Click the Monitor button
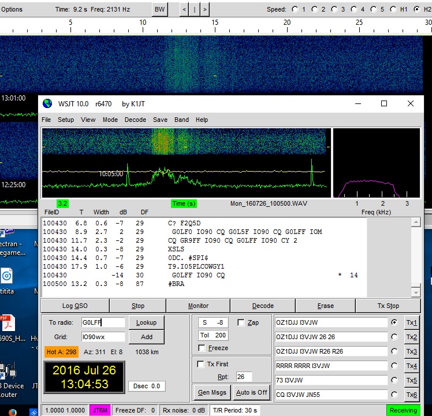The image size is (432, 416). pyautogui.click(x=198, y=306)
